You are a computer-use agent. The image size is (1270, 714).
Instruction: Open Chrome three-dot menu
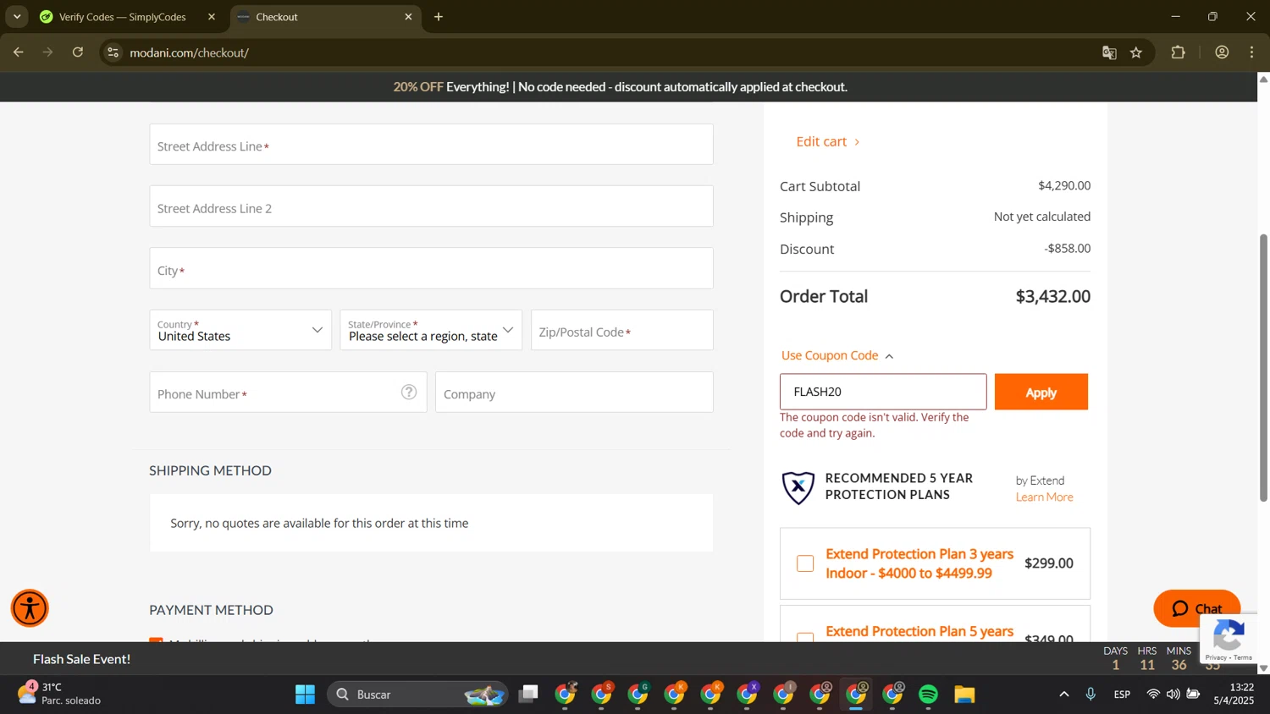click(x=1252, y=52)
